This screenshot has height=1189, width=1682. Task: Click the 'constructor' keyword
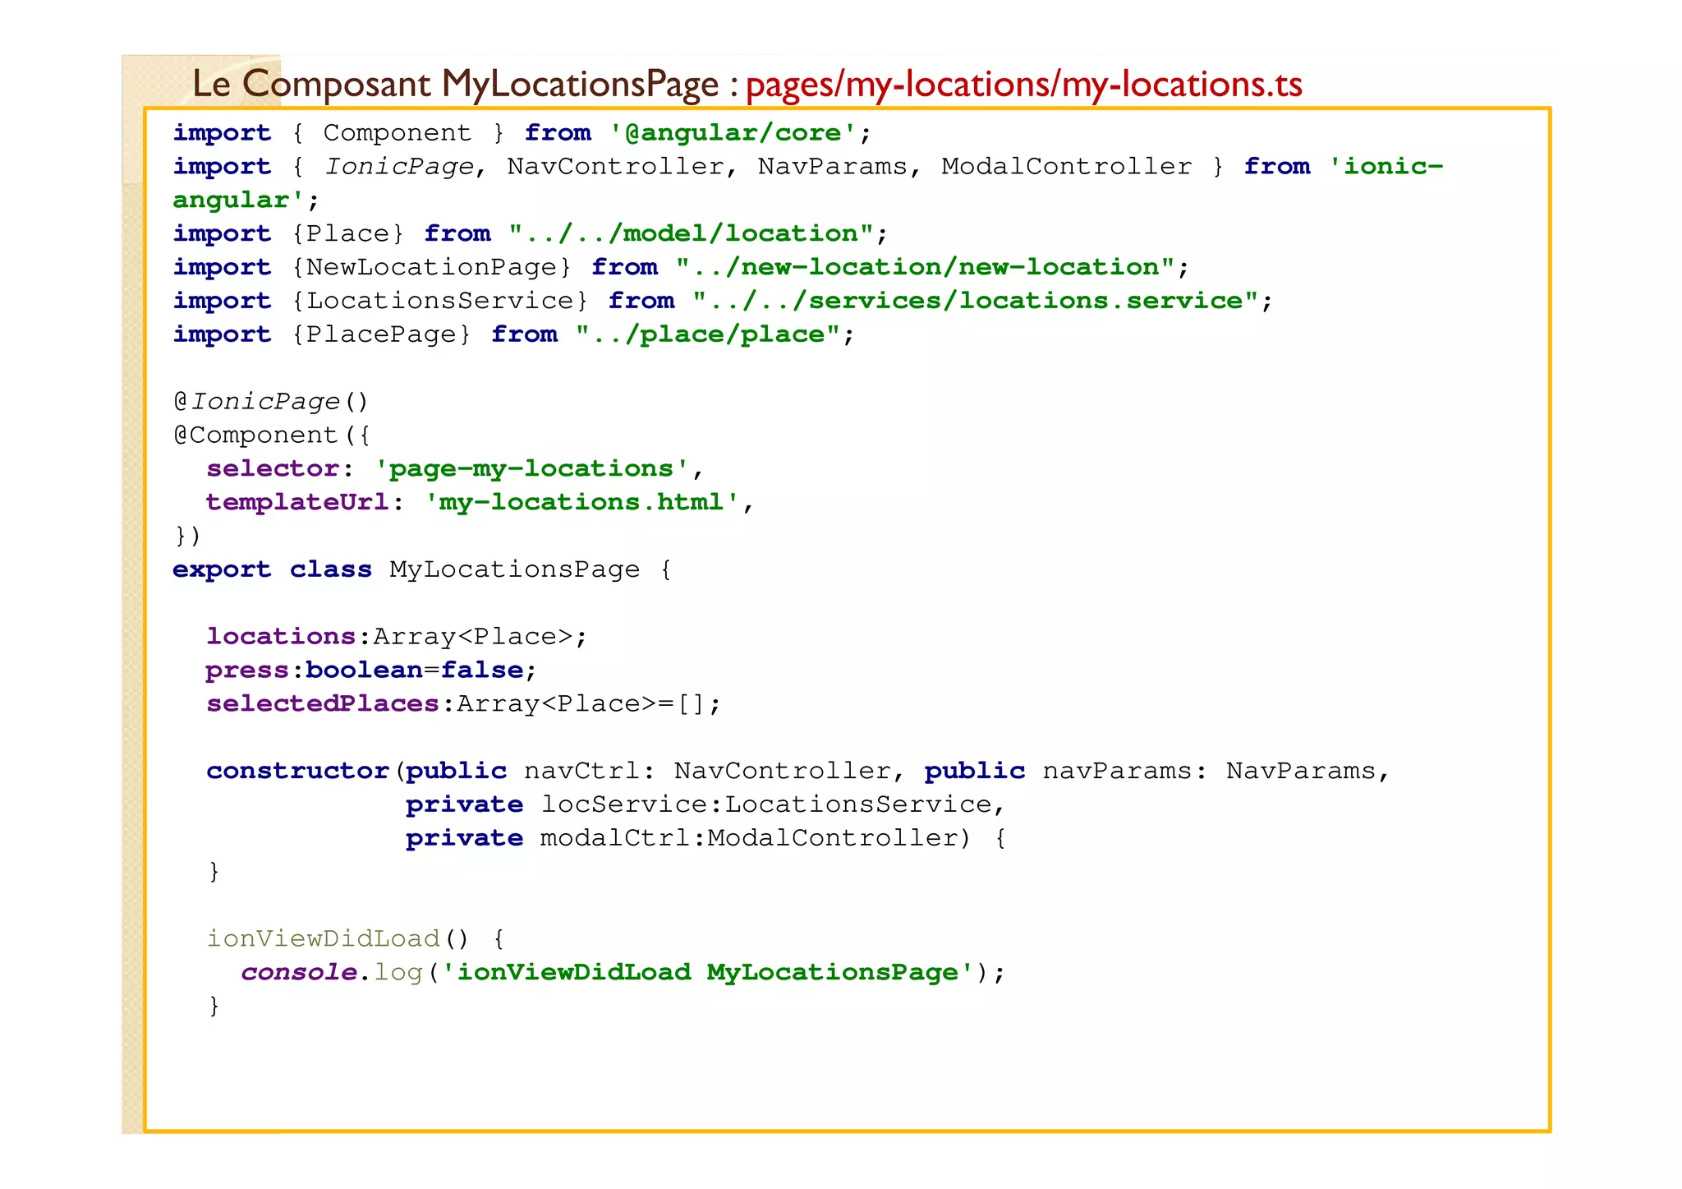coord(297,771)
